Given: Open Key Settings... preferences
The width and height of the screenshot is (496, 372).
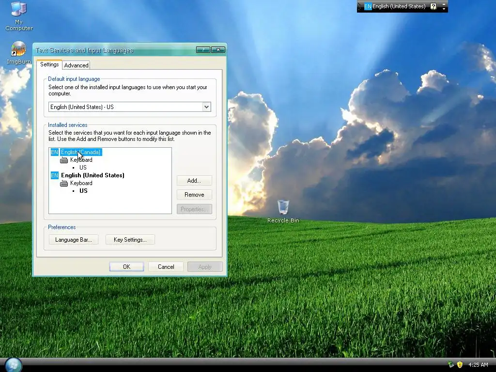Looking at the screenshot, I should click(130, 240).
